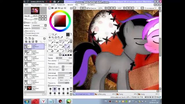Select the Magic Wand tool

pyautogui.click(x=56, y=34)
